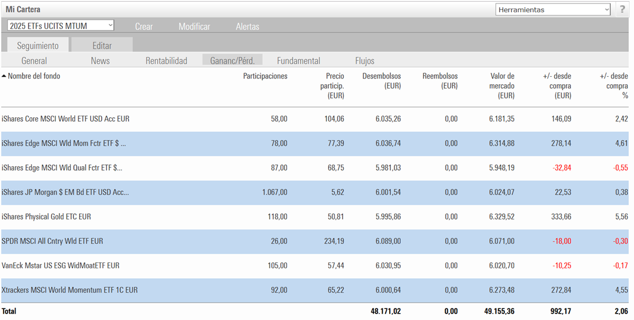Open iShares Edge MSCI Wld Qual Fctr ETF
634x320 pixels.
coord(62,168)
